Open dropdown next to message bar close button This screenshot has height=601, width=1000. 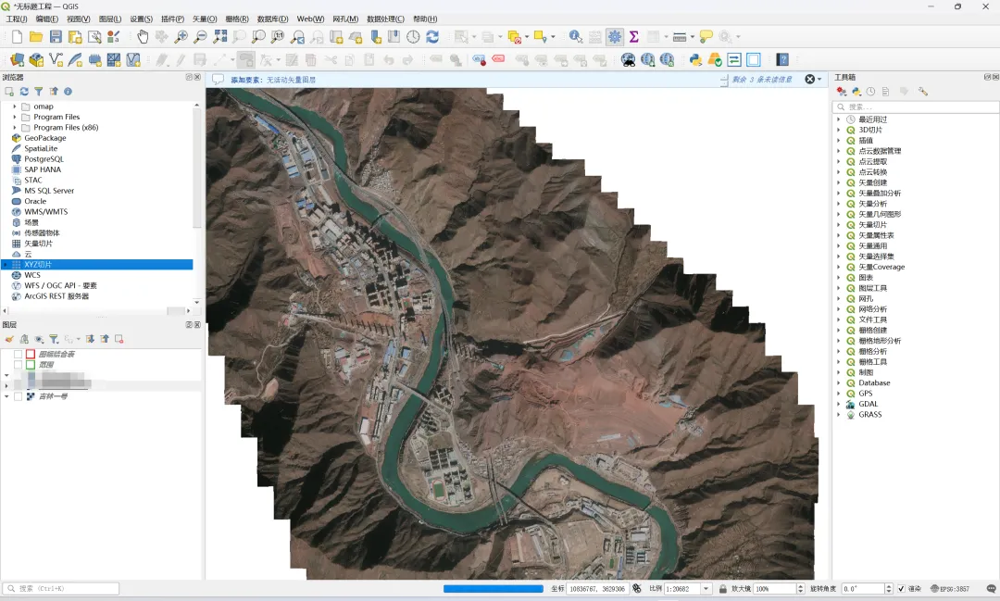tap(819, 80)
